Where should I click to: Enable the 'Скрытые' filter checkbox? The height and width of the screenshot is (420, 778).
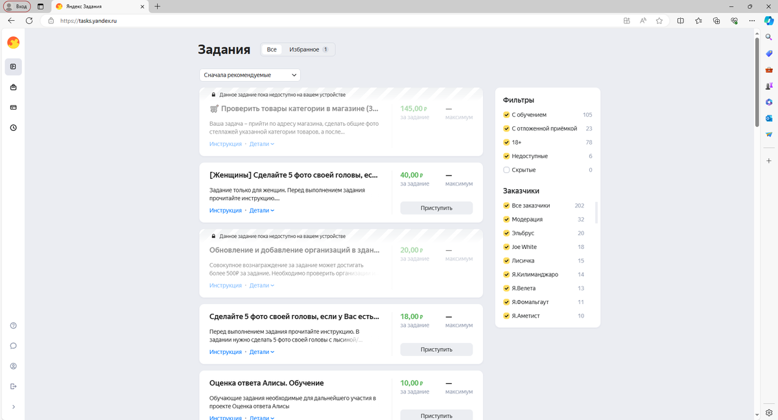506,169
